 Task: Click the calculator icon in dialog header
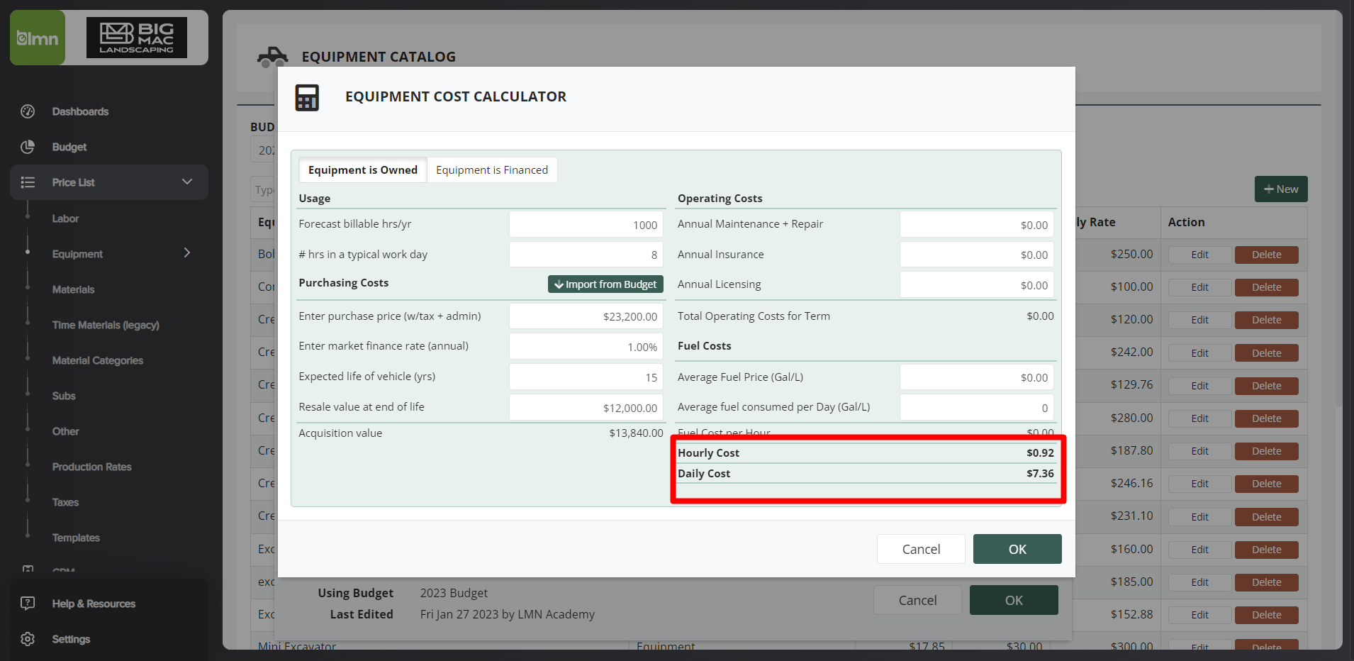coord(307,98)
